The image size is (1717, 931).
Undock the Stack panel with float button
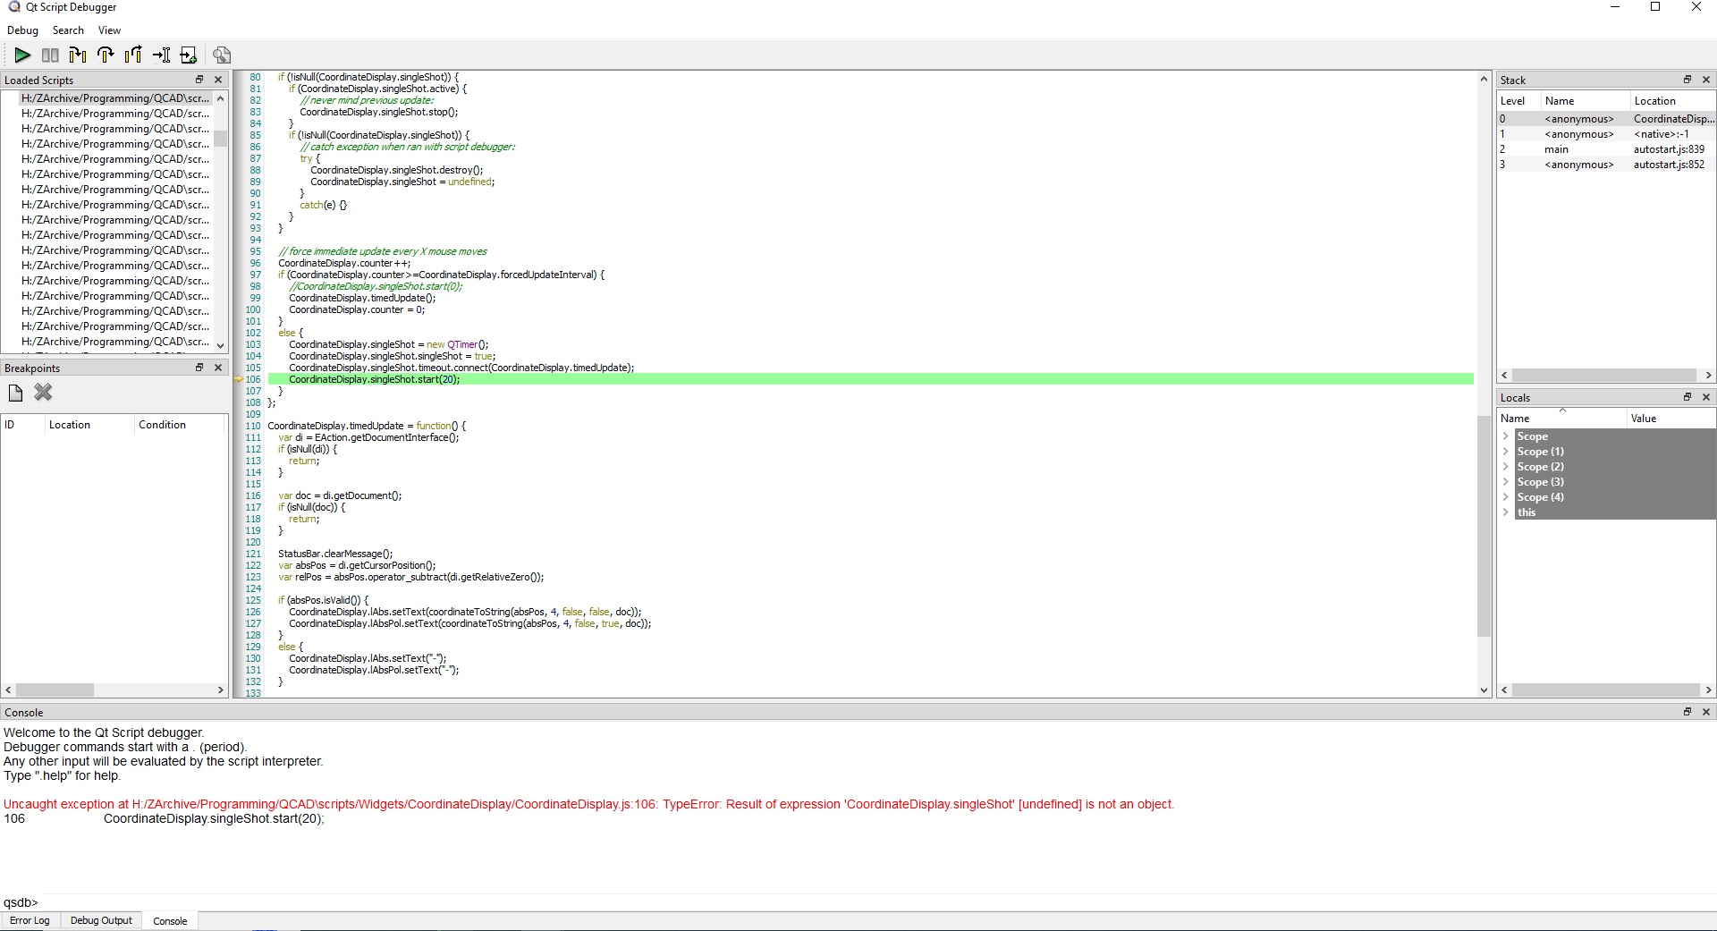1687,80
